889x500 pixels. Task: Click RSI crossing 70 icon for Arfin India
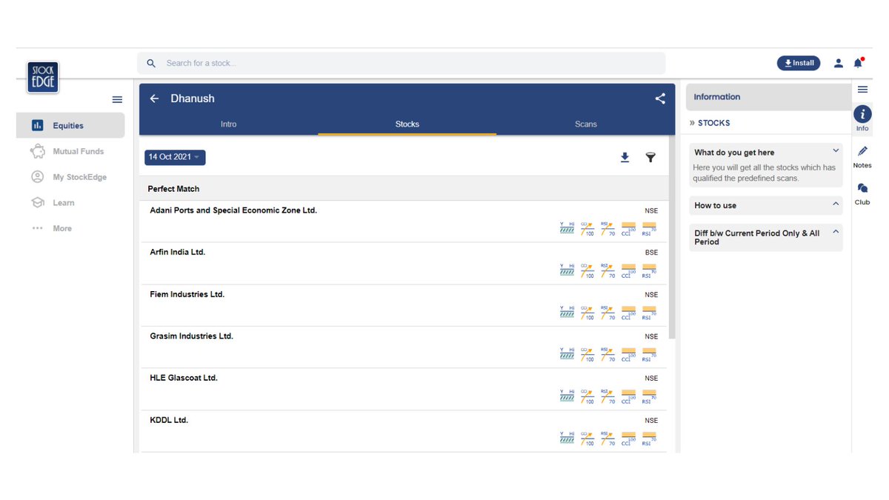tap(607, 270)
